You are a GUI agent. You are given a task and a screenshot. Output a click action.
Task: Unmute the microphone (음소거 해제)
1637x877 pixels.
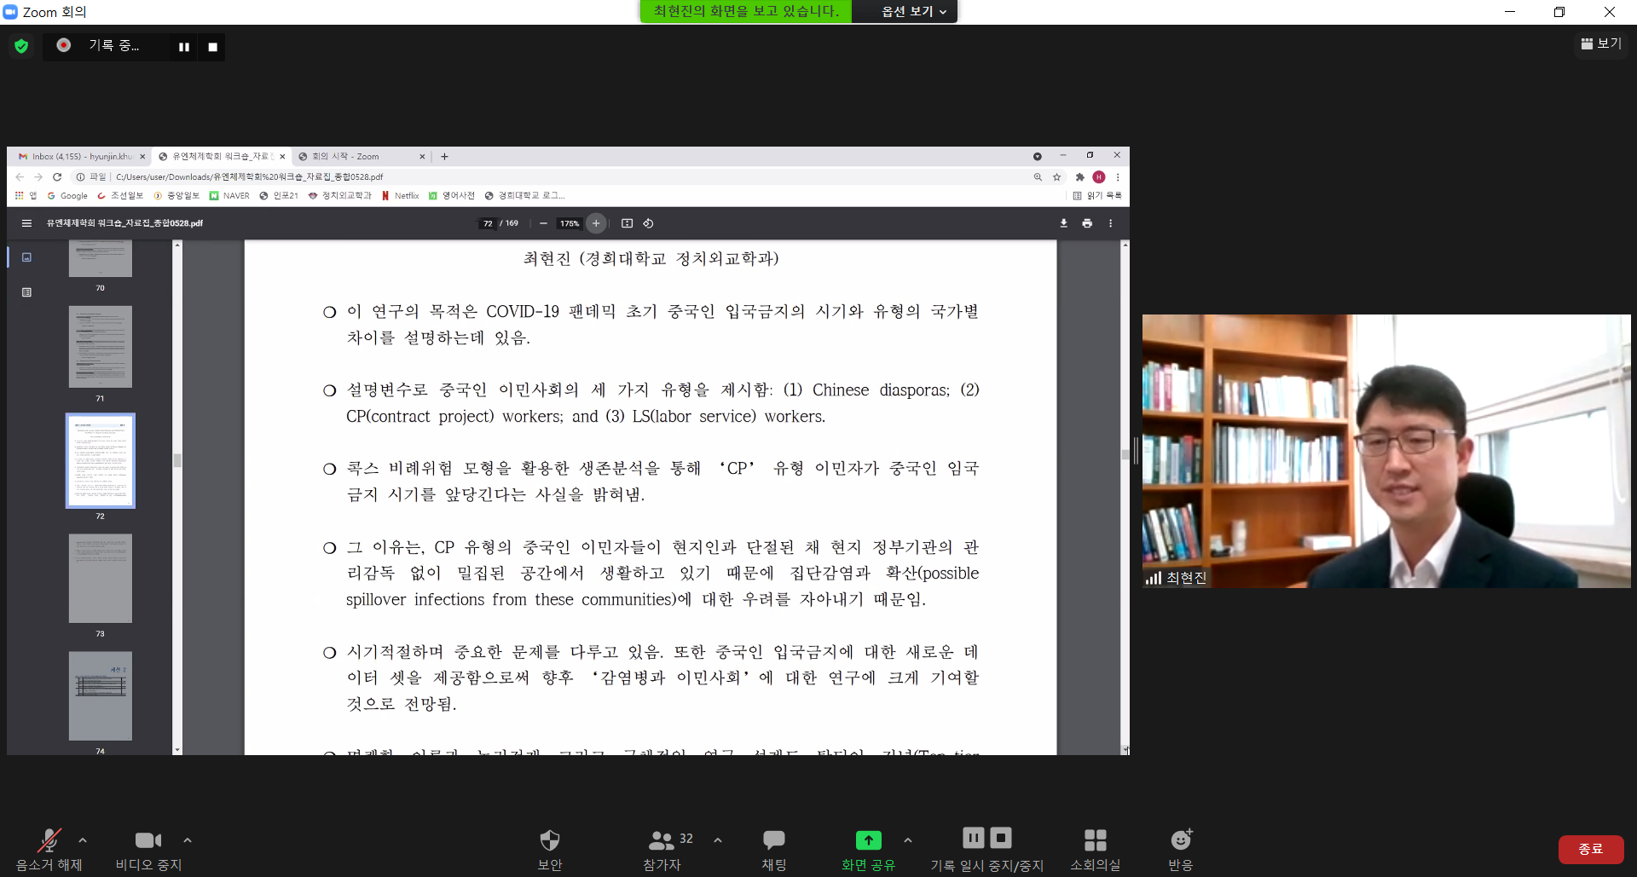pyautogui.click(x=49, y=841)
